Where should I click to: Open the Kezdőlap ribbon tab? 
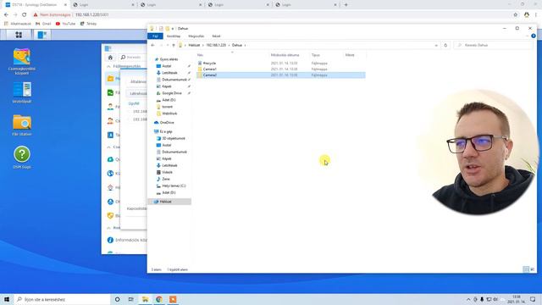coord(174,36)
